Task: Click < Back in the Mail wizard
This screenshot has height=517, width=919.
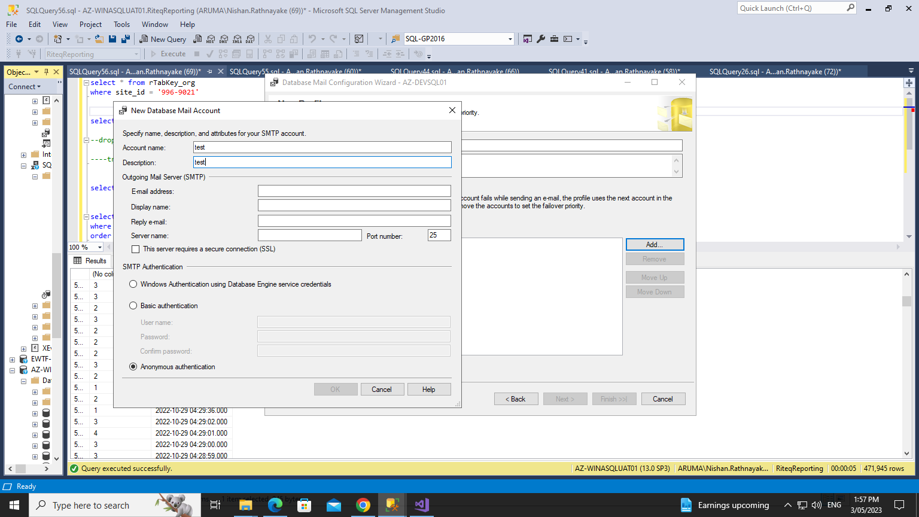Action: (516, 399)
